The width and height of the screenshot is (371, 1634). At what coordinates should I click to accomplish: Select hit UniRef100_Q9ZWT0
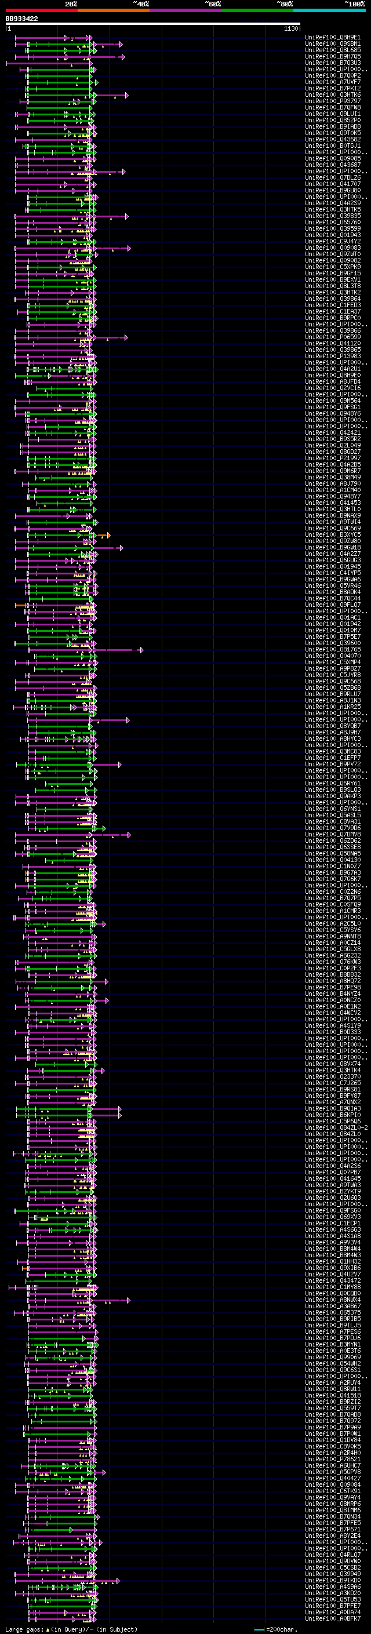333,254
